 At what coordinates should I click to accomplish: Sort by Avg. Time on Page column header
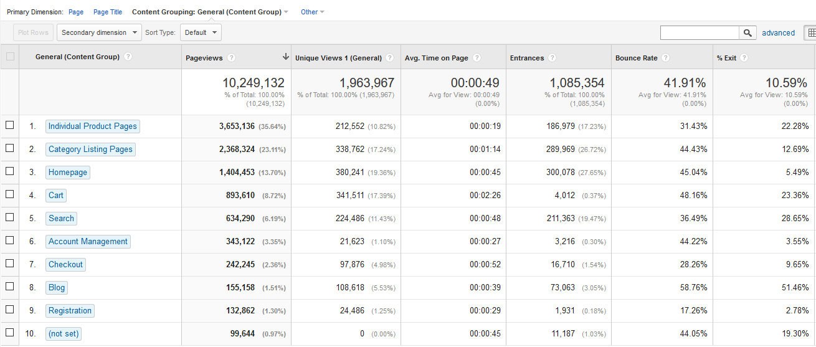coord(436,58)
